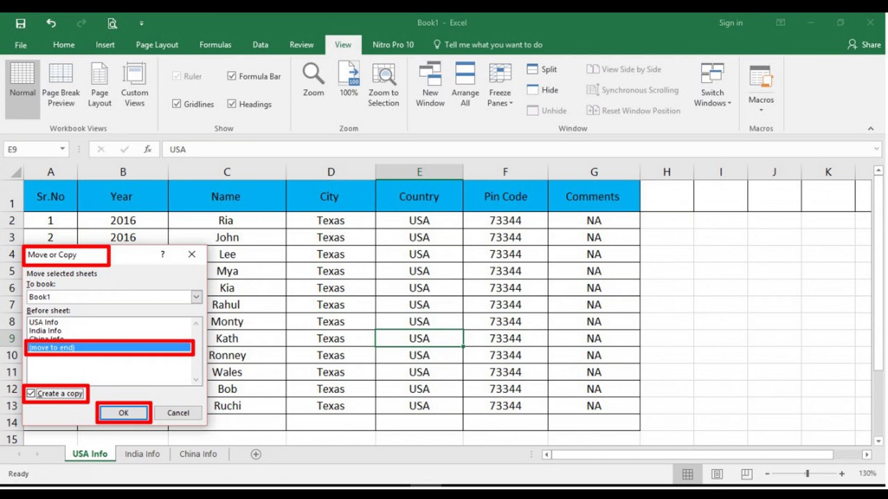Click the Name Box showing E9

pyautogui.click(x=29, y=149)
